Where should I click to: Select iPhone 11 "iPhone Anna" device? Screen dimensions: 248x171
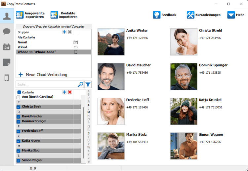point(54,52)
